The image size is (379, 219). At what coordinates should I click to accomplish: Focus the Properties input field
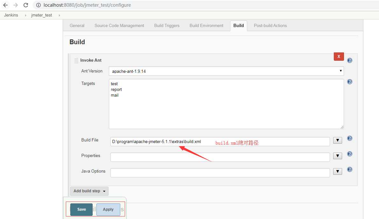click(x=220, y=157)
